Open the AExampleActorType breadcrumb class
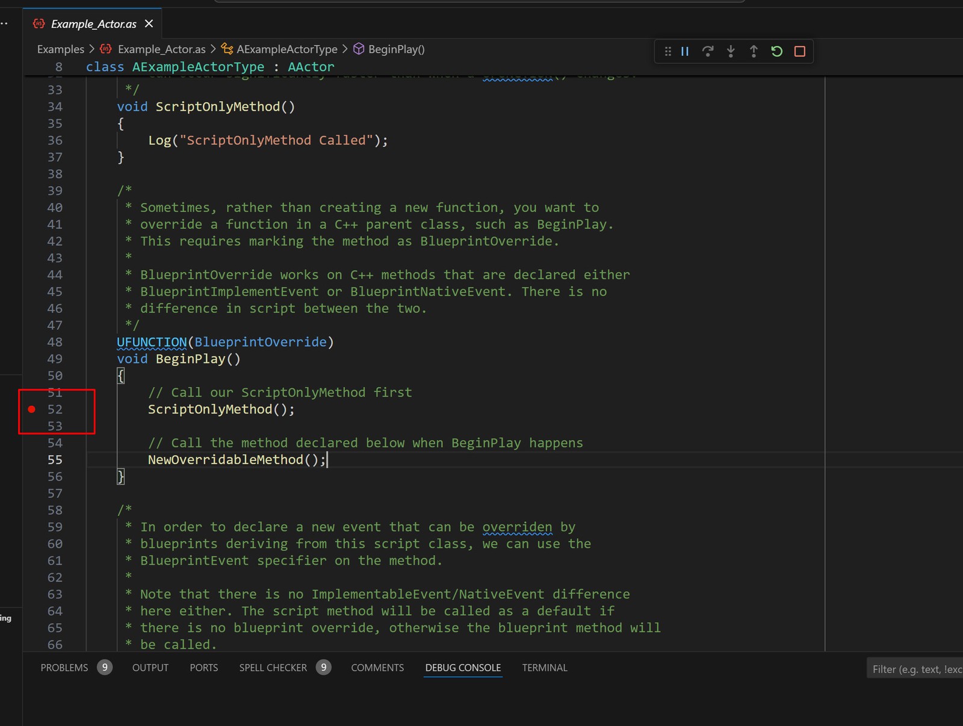963x726 pixels. coord(286,49)
